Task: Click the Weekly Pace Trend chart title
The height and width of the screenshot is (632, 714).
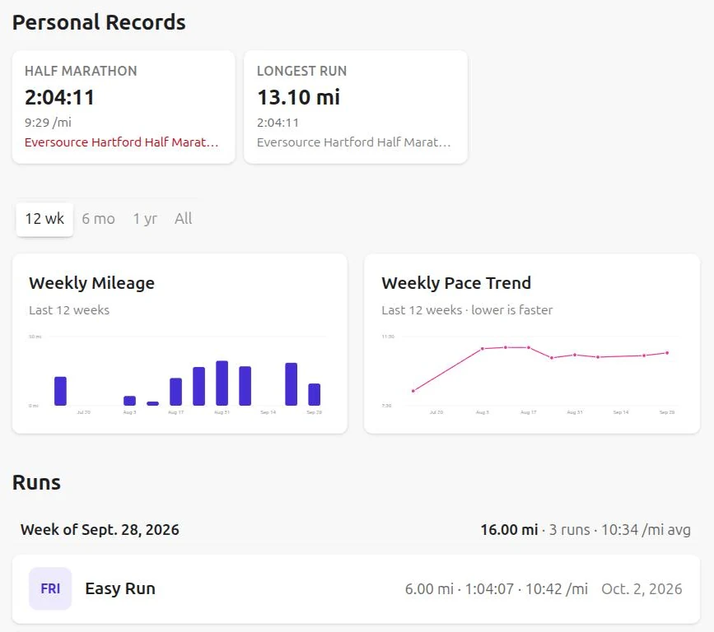Action: (x=456, y=283)
